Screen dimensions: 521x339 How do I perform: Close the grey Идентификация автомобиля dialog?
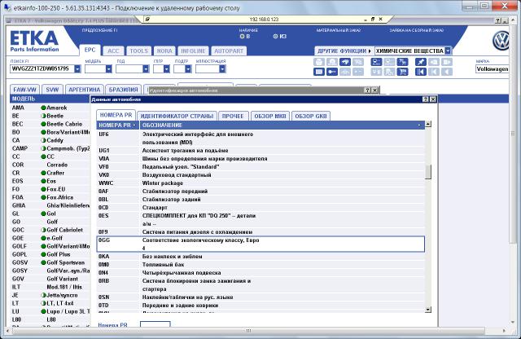[x=374, y=90]
